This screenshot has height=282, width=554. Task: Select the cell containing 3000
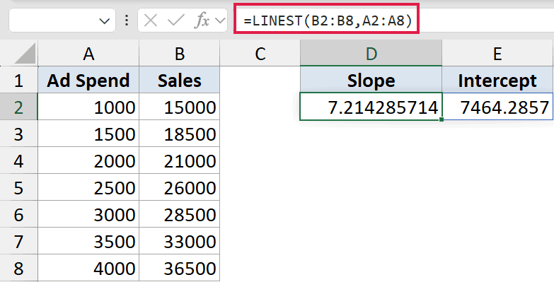pyautogui.click(x=88, y=214)
